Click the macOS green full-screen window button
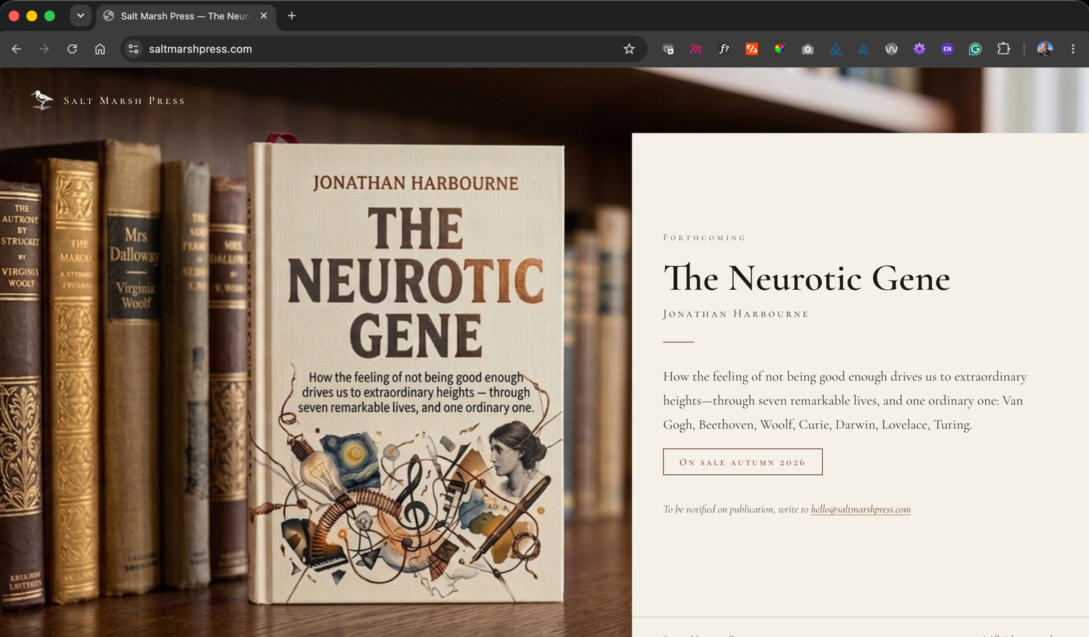This screenshot has height=637, width=1089. pyautogui.click(x=50, y=16)
